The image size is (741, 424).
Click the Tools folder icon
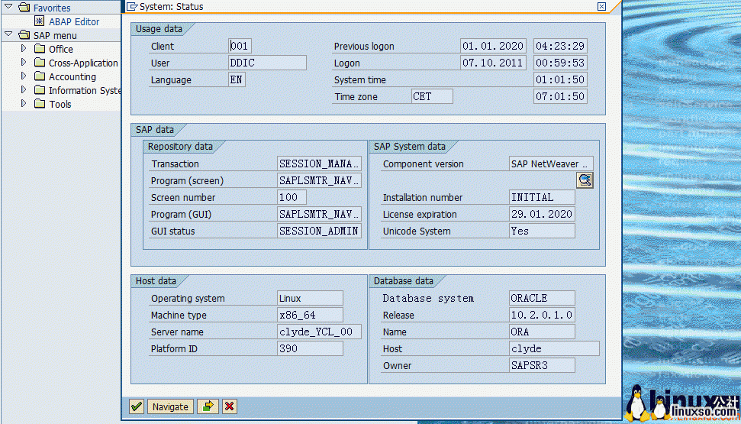point(40,104)
